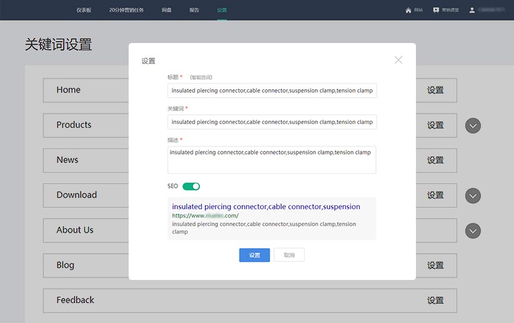This screenshot has width=514, height=323.
Task: Open the 报告 tab
Action: pos(194,10)
